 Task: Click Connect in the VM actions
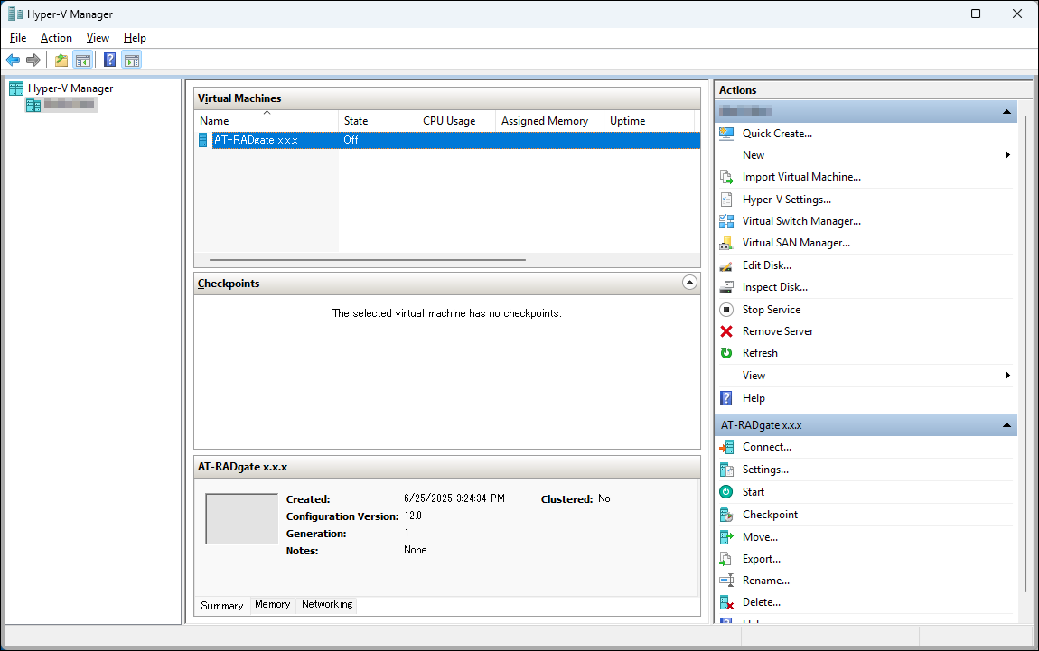(x=766, y=447)
